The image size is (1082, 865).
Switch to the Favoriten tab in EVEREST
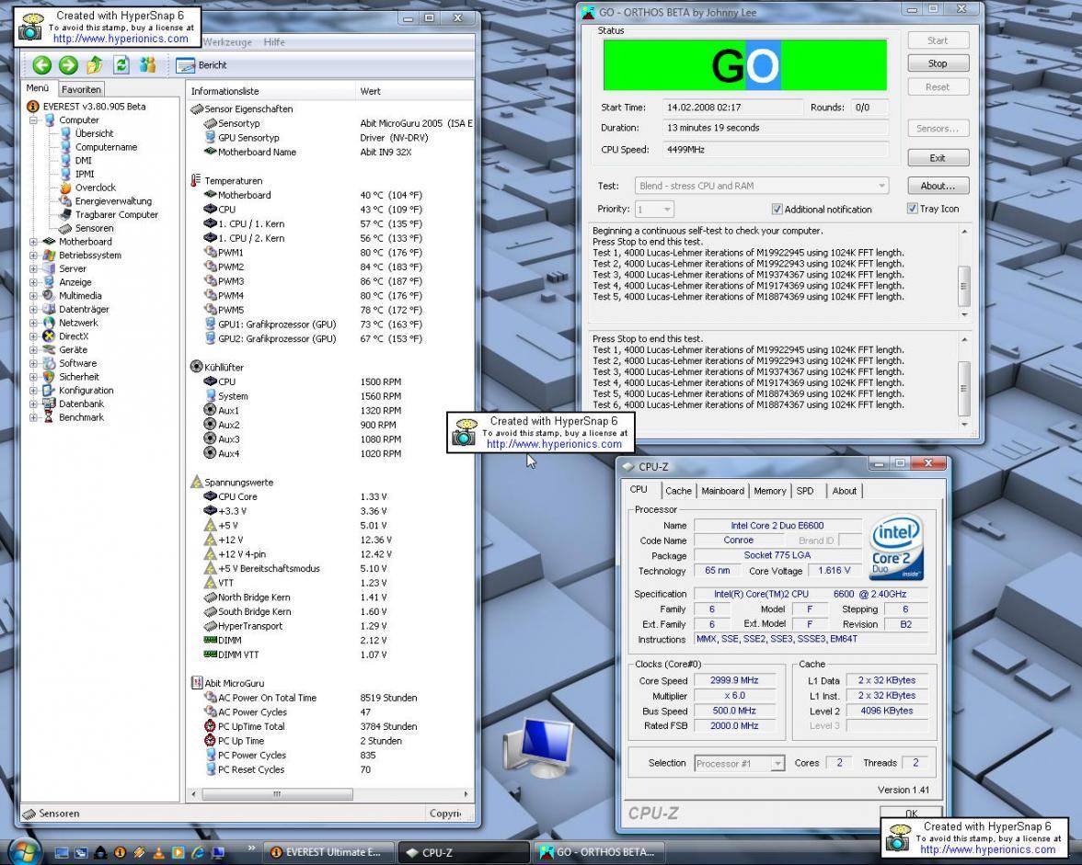81,89
